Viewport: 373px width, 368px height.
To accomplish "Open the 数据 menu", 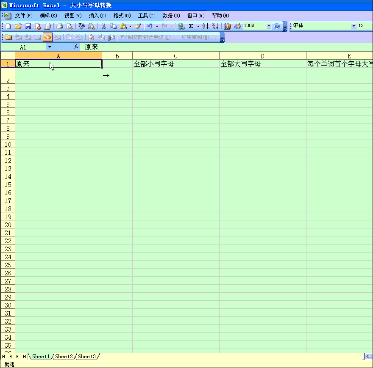I will (171, 16).
